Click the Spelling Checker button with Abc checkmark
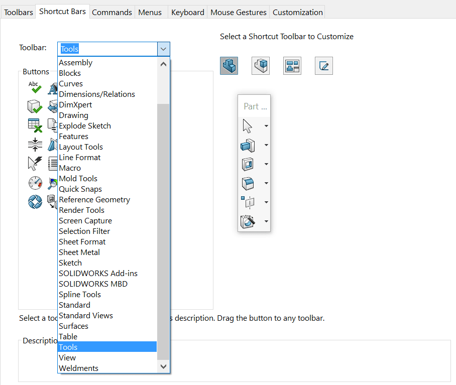The height and width of the screenshot is (385, 456). pyautogui.click(x=35, y=87)
